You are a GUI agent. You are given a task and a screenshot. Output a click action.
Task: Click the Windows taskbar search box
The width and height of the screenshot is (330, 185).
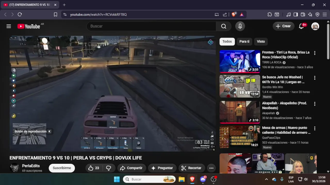149,179
